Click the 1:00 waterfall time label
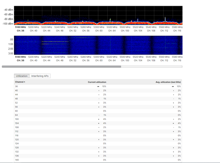Viewport: 220px width, 163px height. pyautogui.click(x=11, y=44)
